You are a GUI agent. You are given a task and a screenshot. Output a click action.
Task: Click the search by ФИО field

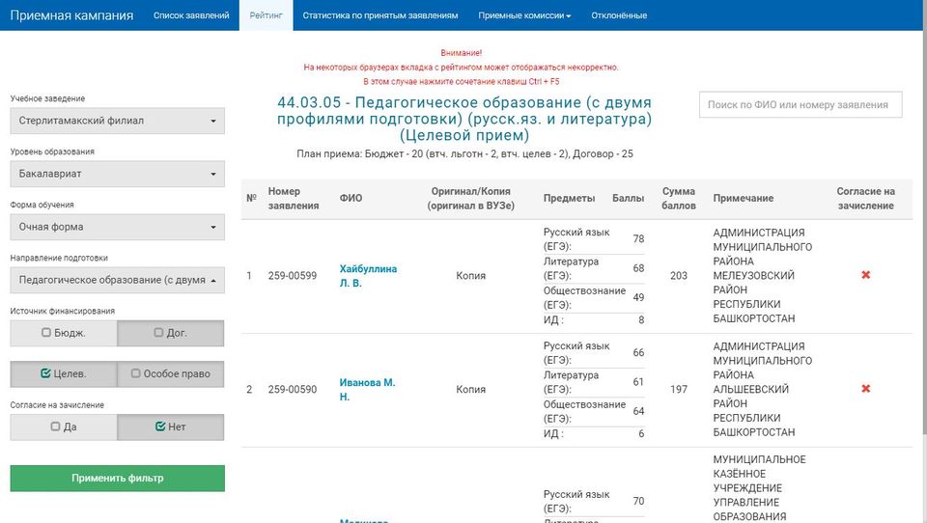pos(800,105)
